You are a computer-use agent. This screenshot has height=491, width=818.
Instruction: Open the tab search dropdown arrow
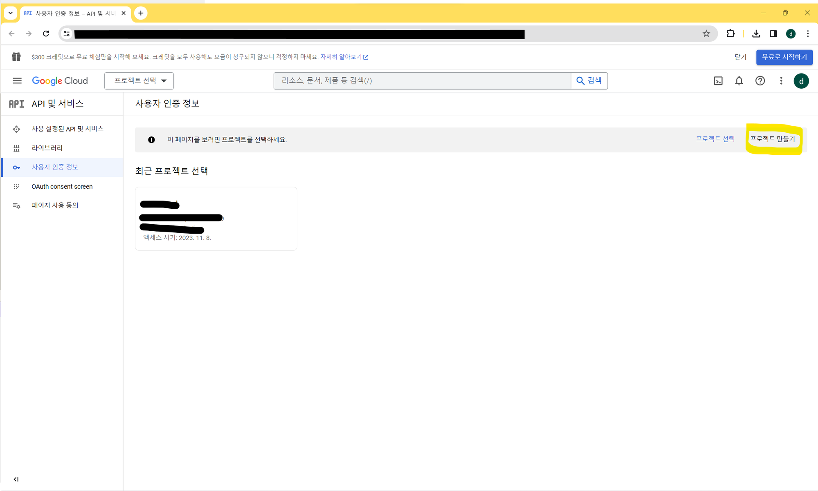tap(11, 13)
